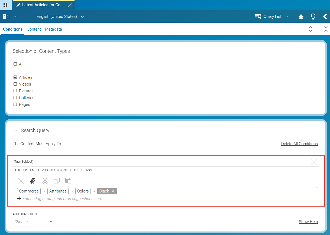
Task: Click the Show Help link
Action: (308, 221)
